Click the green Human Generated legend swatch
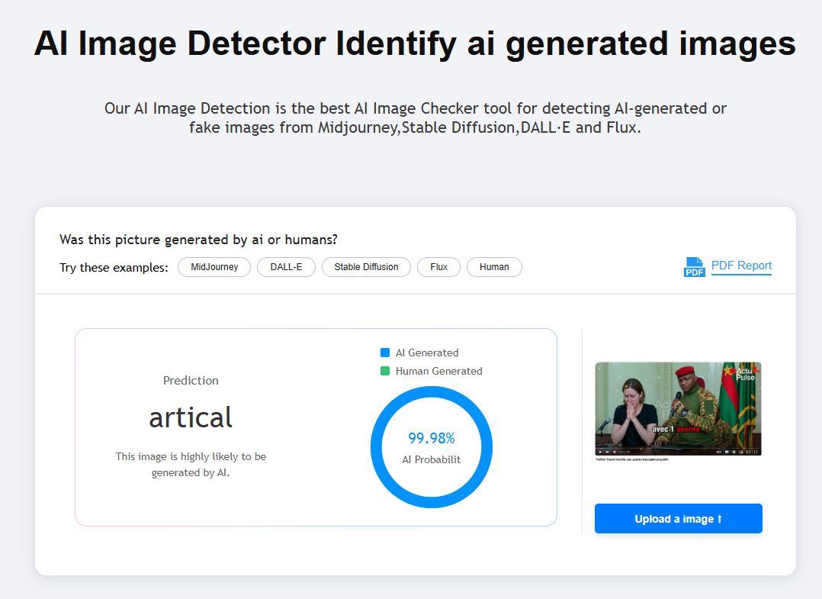 click(x=385, y=371)
